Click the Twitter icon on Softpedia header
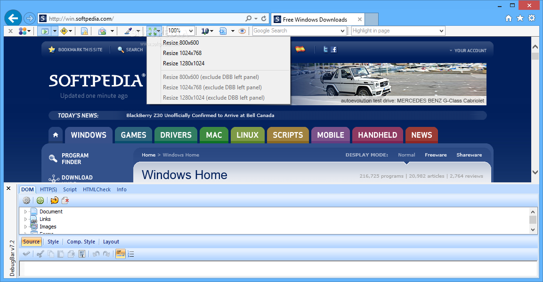543x282 pixels. [x=325, y=49]
